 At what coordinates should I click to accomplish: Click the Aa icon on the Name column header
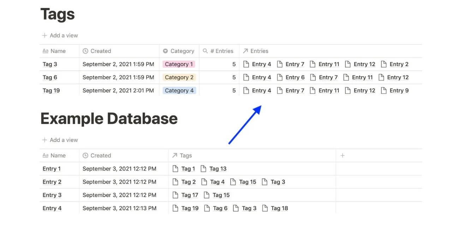46,51
